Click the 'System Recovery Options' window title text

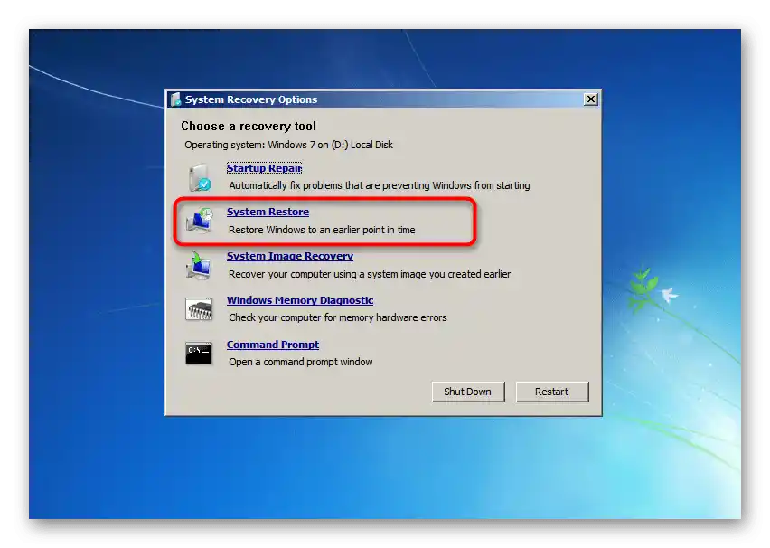point(251,99)
